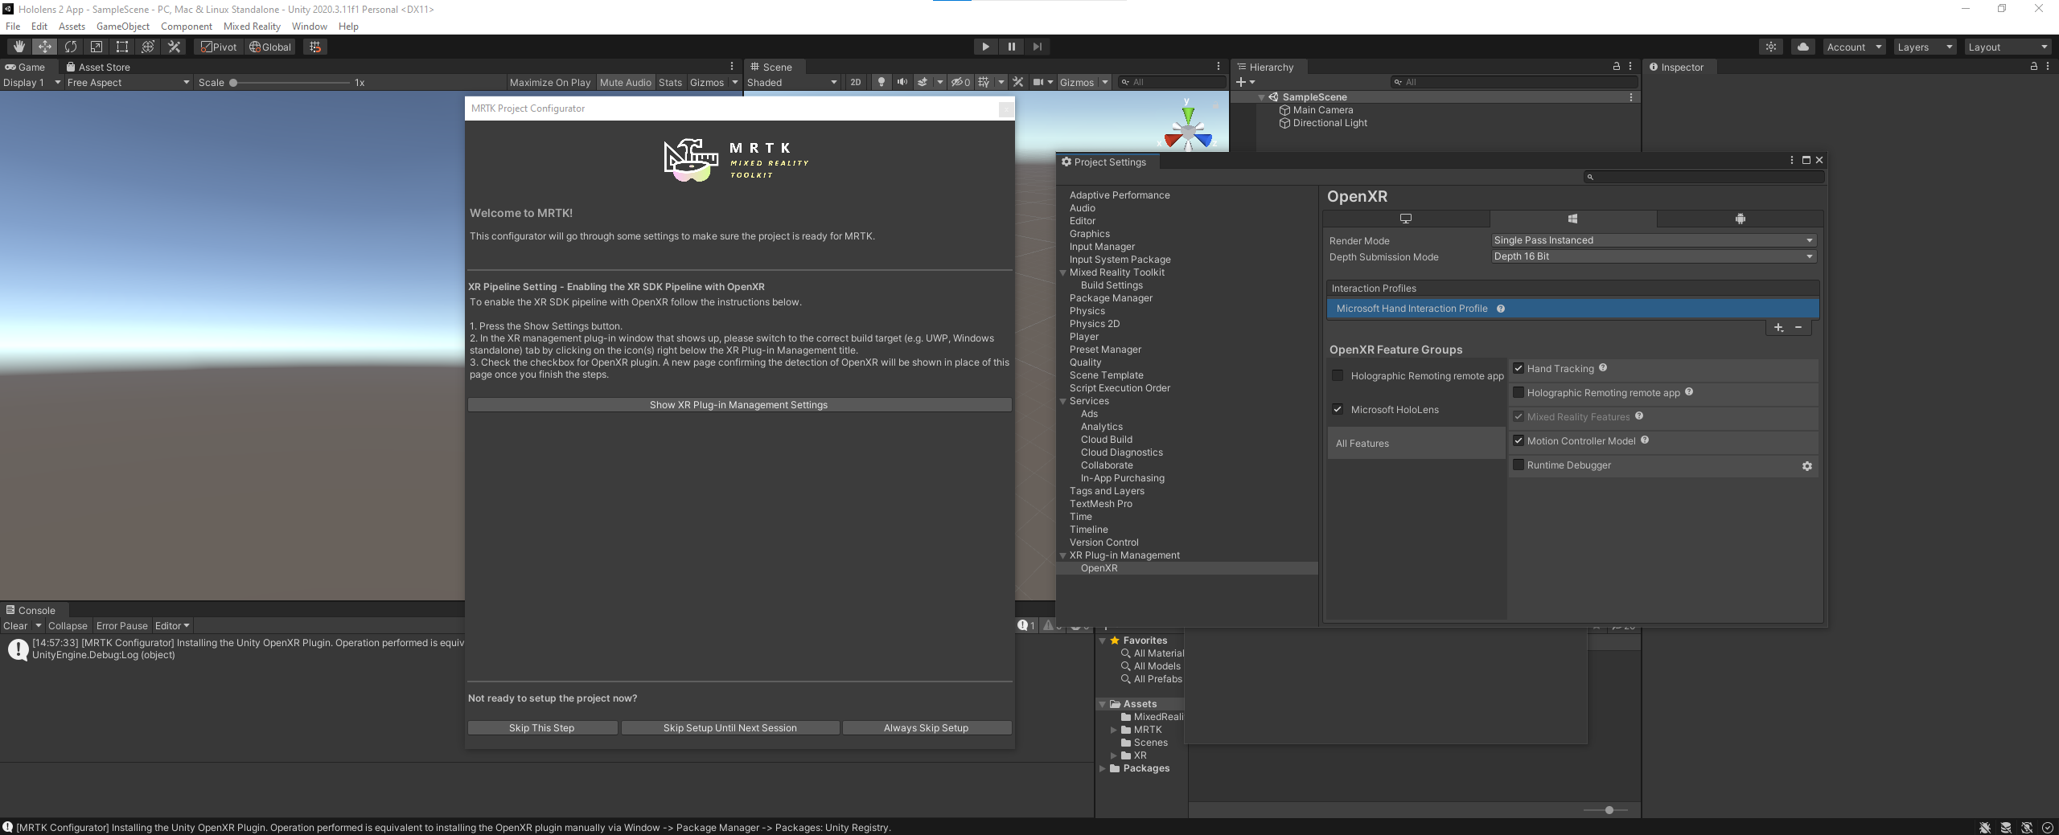The image size is (2059, 835).
Task: Enable Holographic Remoting remote app feature group
Action: tap(1338, 375)
